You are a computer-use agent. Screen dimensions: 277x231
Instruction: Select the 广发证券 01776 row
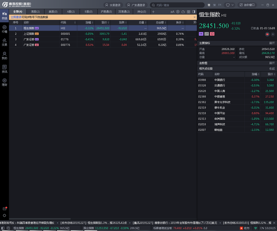[x=103, y=39]
